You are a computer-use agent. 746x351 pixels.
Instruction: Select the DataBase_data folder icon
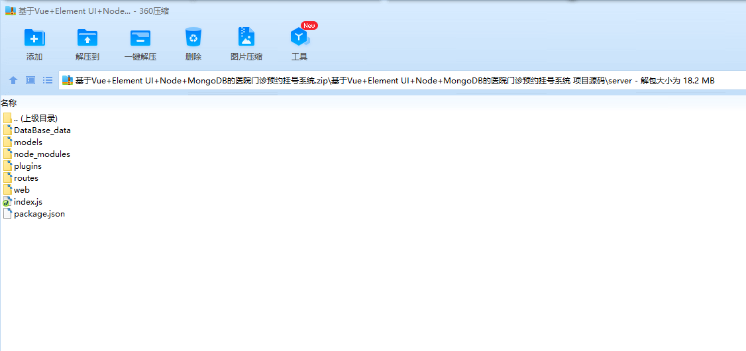point(7,130)
